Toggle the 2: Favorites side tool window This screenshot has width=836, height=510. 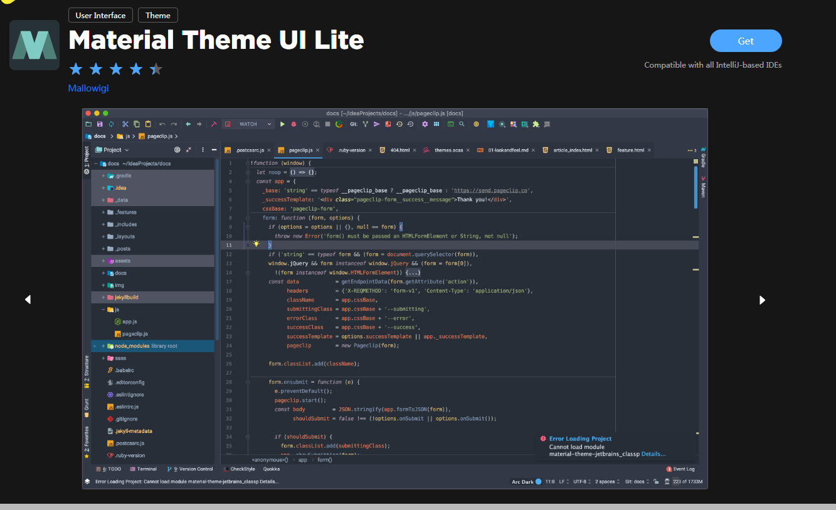[x=87, y=442]
